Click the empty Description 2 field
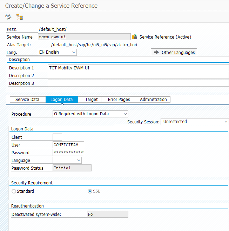The image size is (229, 231). 138,76
